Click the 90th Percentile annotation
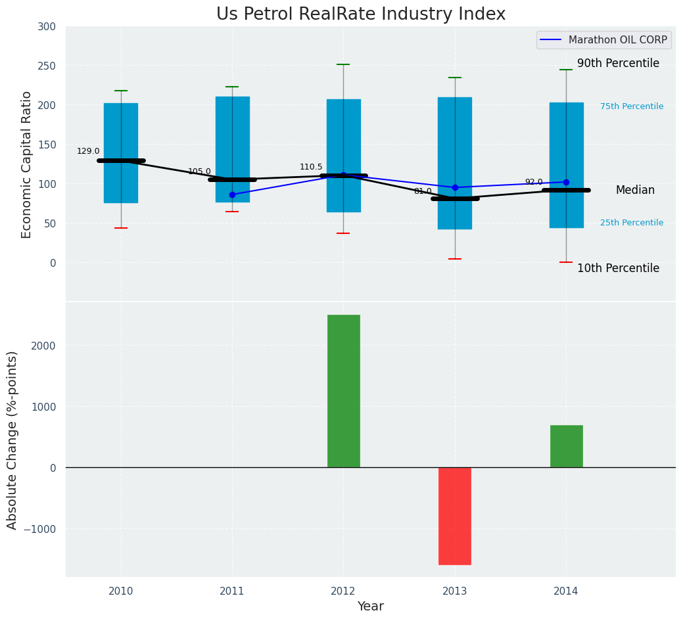The image size is (683, 619). [x=618, y=64]
